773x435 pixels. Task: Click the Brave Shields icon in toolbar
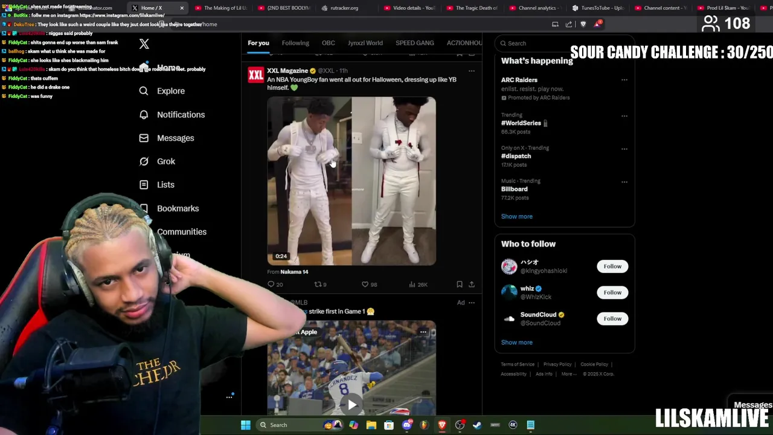583,24
